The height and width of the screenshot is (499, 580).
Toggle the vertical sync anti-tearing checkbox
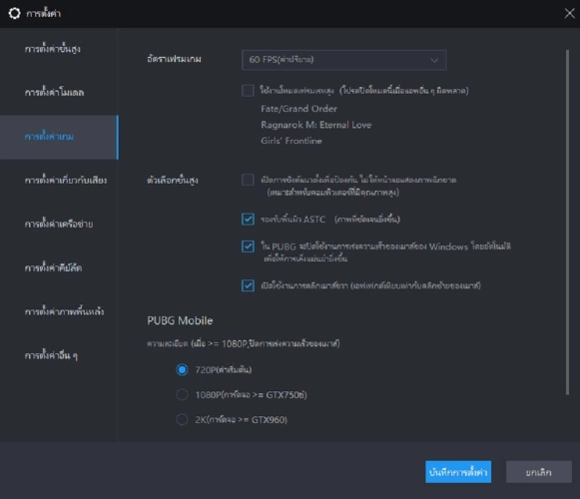(248, 180)
